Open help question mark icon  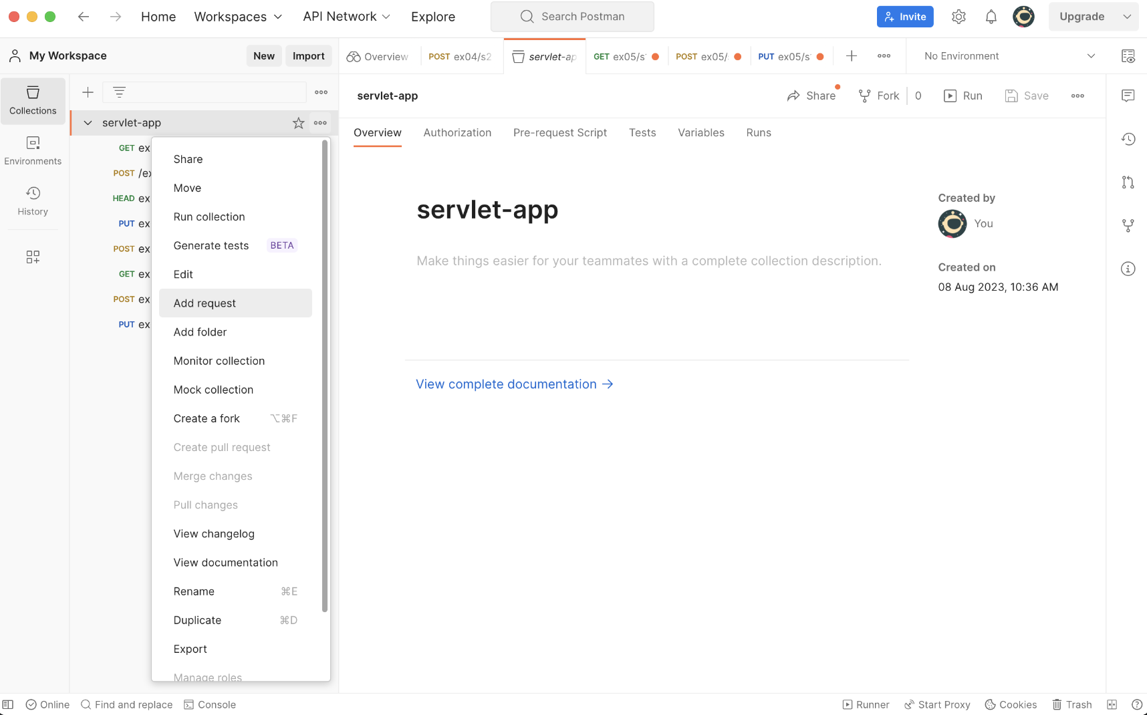1136,704
